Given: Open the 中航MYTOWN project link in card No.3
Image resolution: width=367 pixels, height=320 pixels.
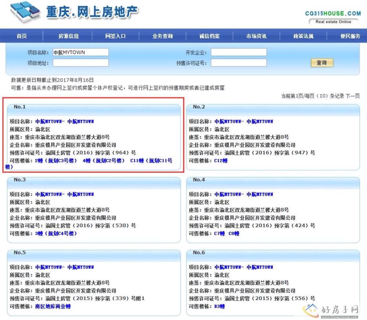Looking at the screenshot, I should tap(65, 194).
